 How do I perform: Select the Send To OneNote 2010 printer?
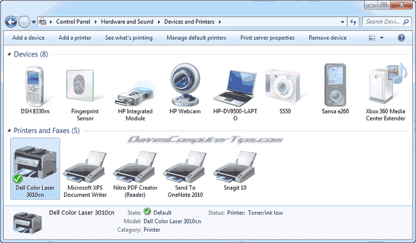pos(185,174)
